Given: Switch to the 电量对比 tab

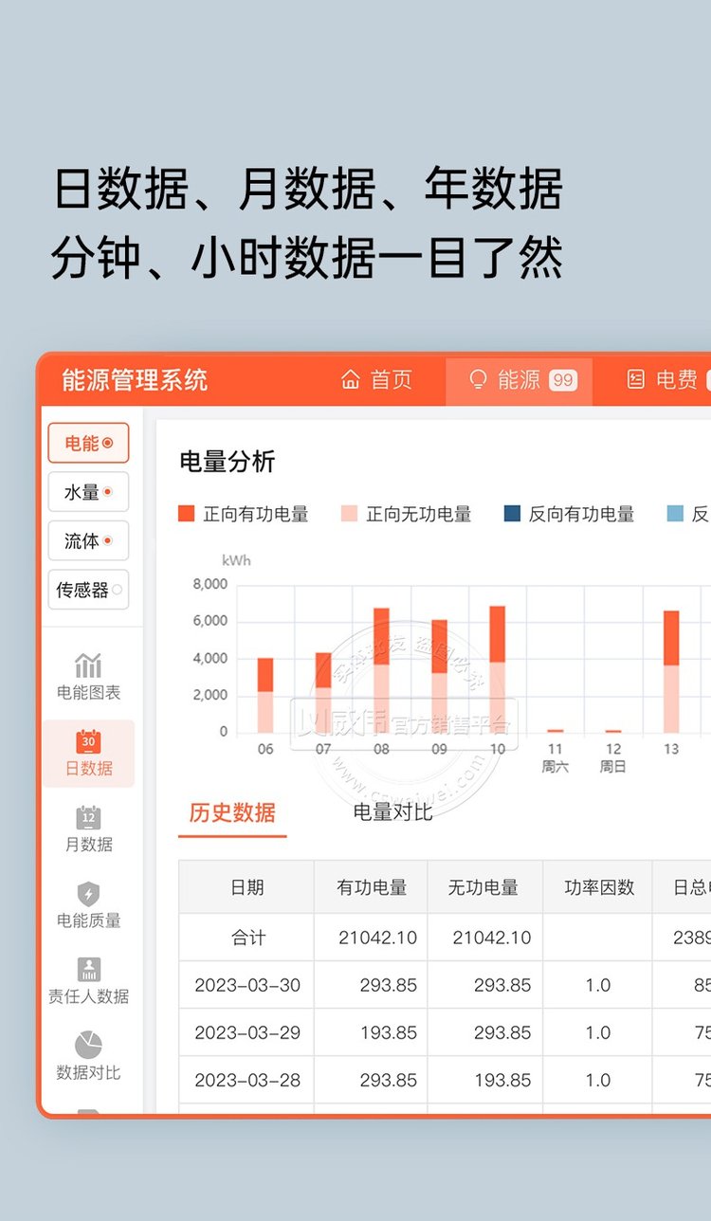Looking at the screenshot, I should click(x=392, y=812).
